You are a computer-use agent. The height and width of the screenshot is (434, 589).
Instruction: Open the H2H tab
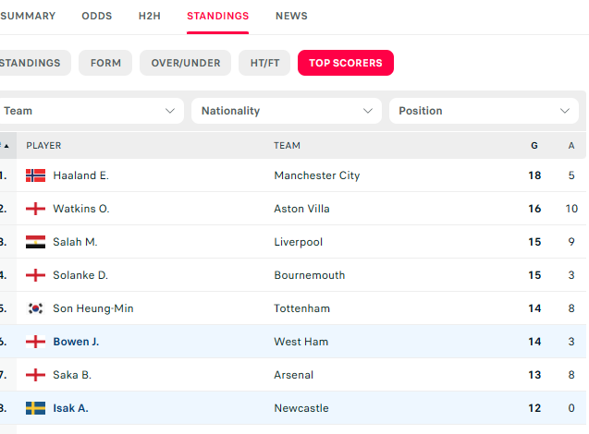150,16
